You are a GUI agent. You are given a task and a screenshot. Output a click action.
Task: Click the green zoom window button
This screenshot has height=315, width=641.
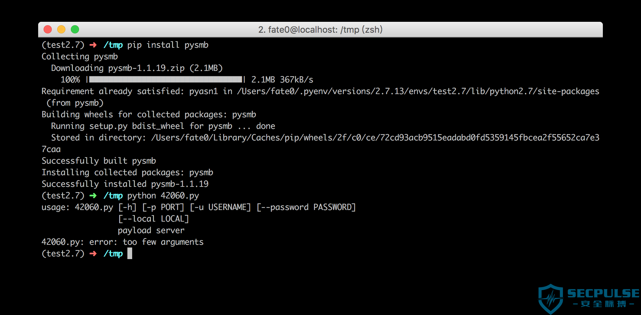[75, 29]
